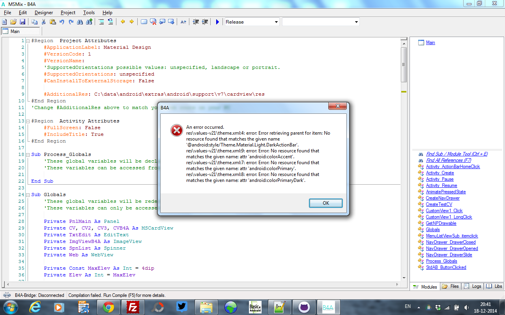505x315 pixels.
Task: Open the Designer menu
Action: [44, 13]
